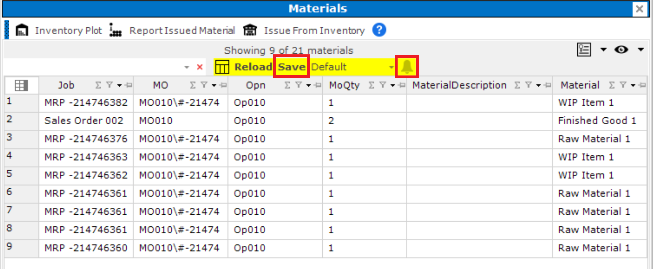Image resolution: width=654 pixels, height=269 pixels.
Task: Click the sum icon in the Material column
Action: (612, 85)
